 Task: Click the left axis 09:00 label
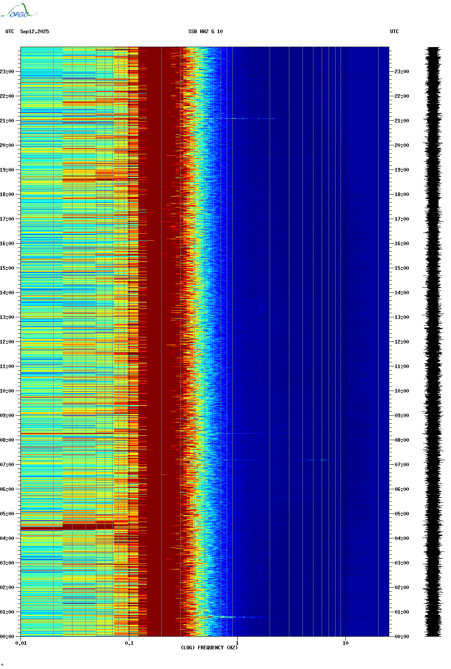click(x=7, y=416)
